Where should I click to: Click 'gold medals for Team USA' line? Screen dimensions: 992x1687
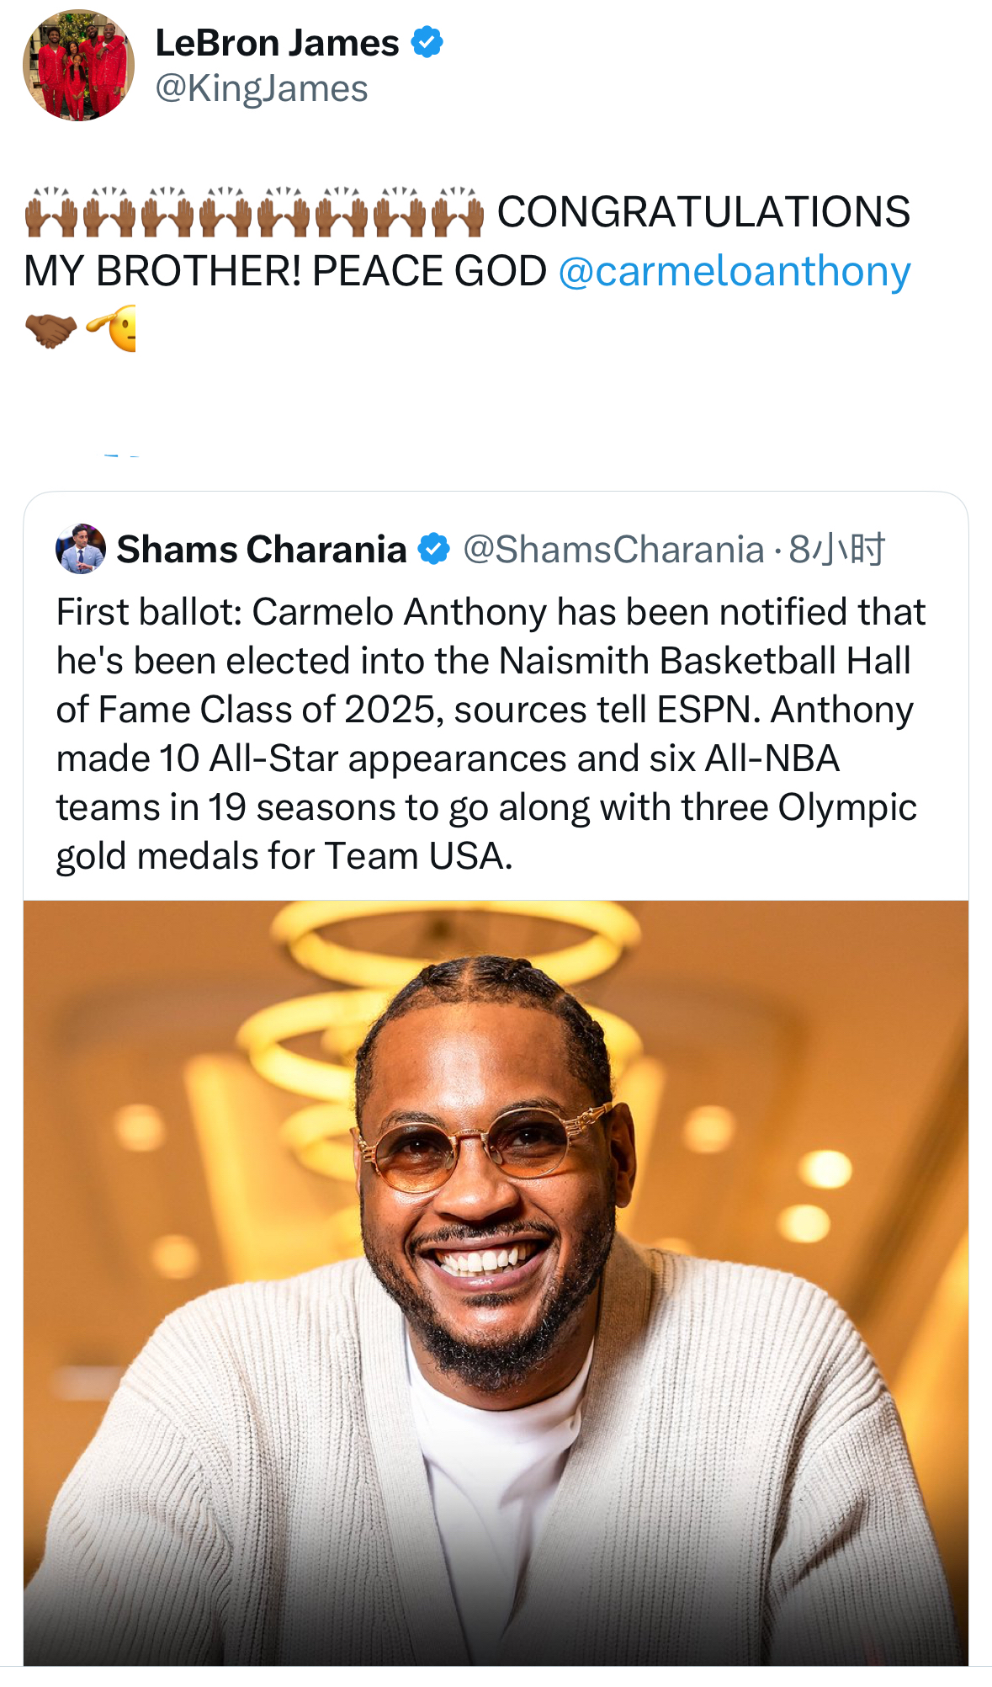tap(284, 856)
